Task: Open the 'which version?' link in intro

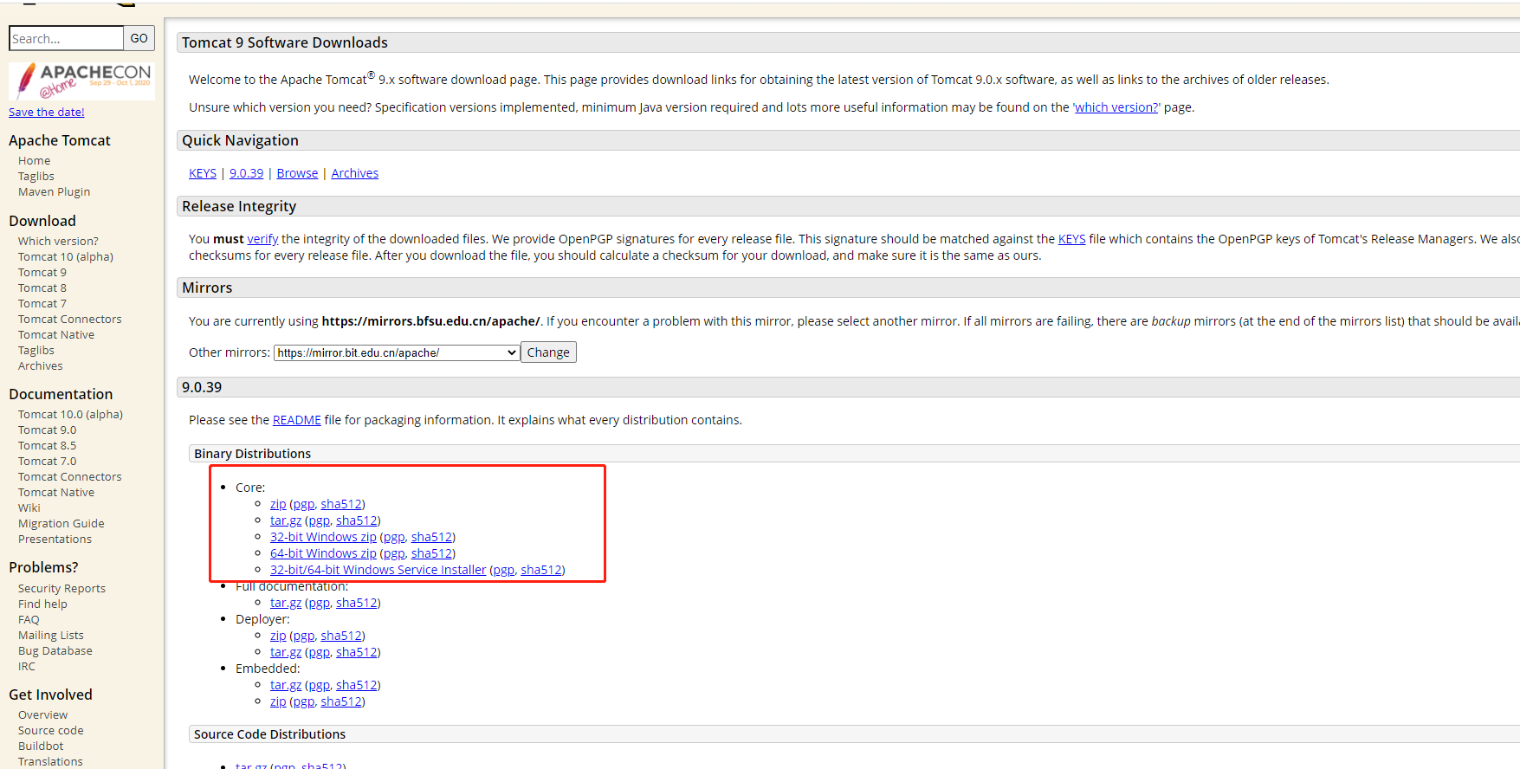Action: click(x=1116, y=107)
